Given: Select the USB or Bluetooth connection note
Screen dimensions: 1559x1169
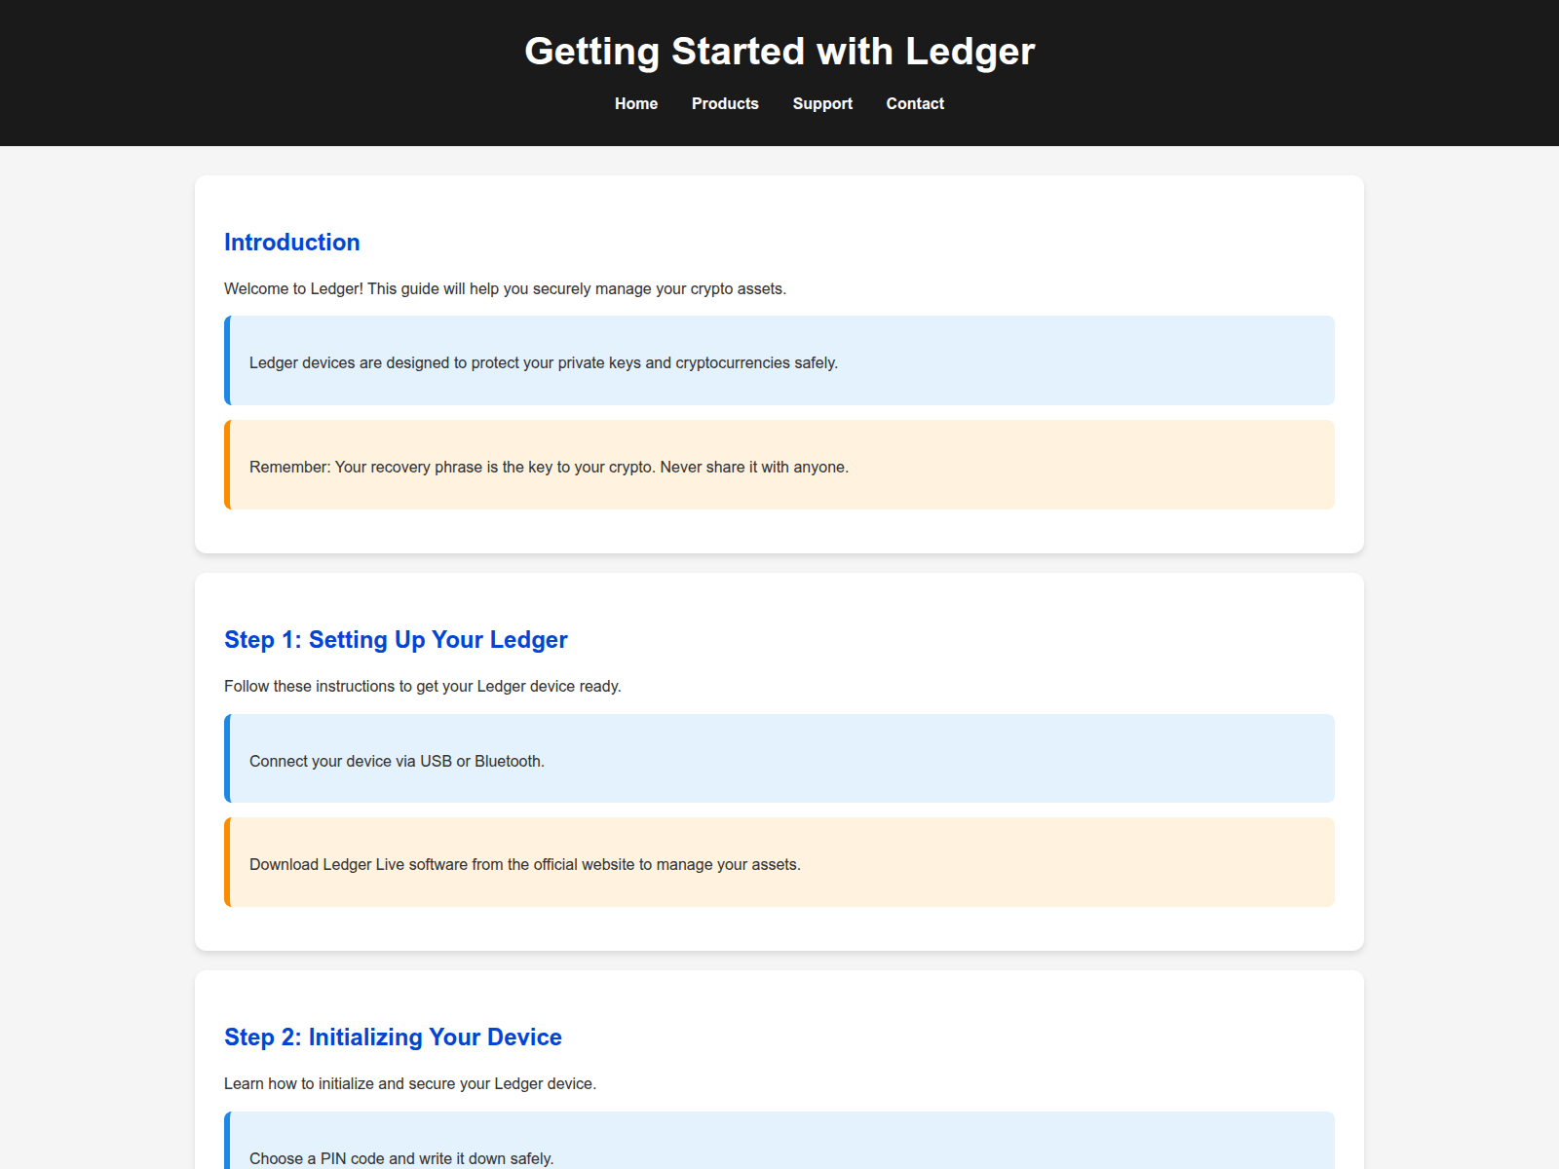Looking at the screenshot, I should (397, 762).
